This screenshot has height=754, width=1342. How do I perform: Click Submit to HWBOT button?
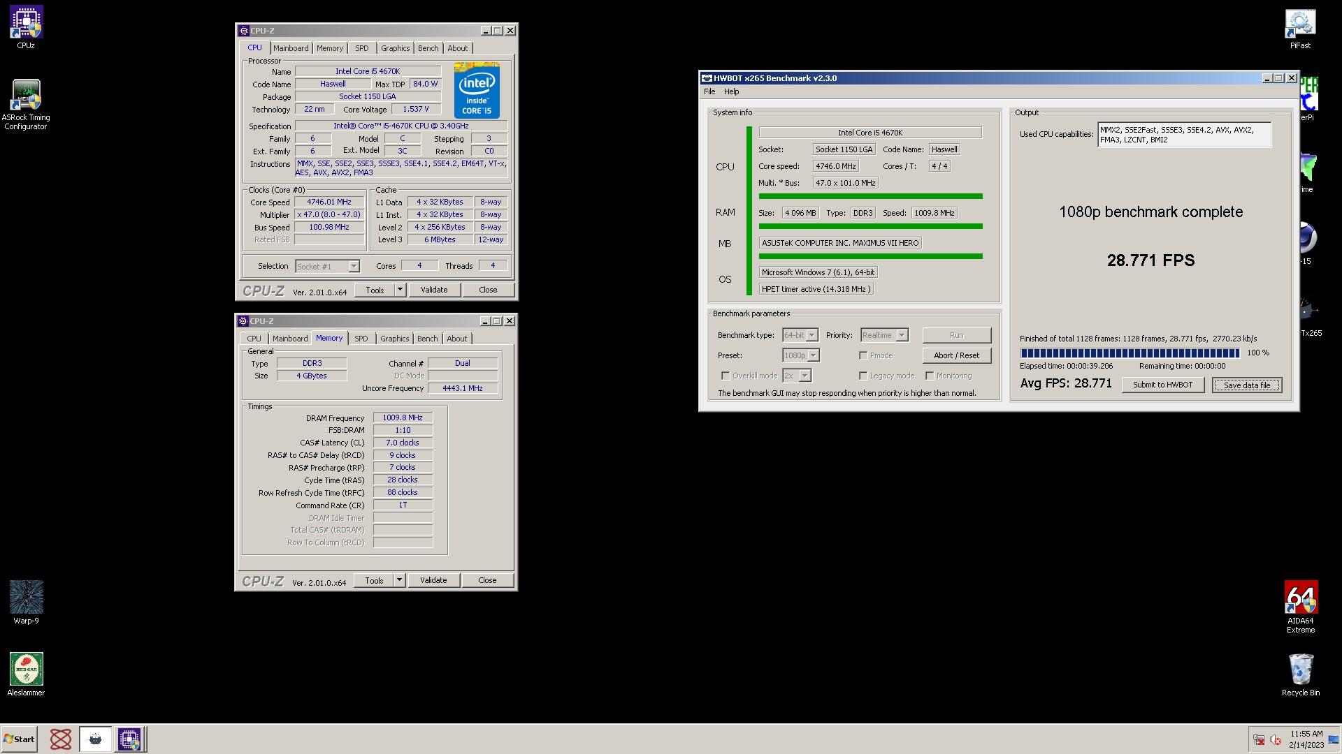1163,385
